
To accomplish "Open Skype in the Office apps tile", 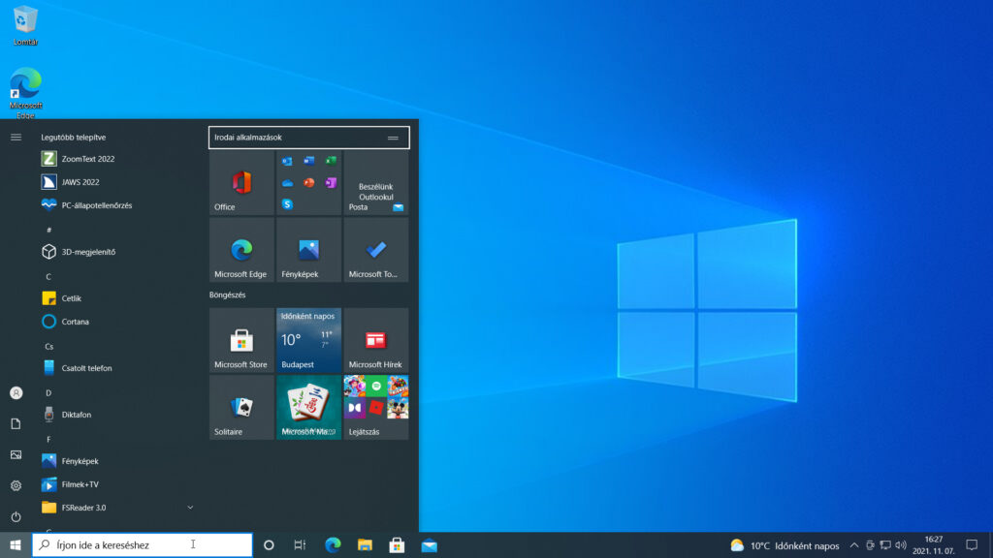I will point(287,204).
